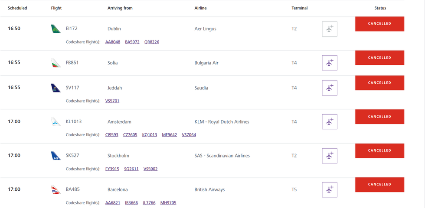This screenshot has height=208, width=425.
Task: Open codeshare flight QR8226 link
Action: [x=152, y=42]
